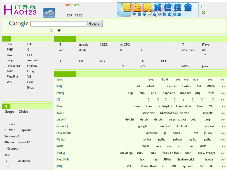Screen dimensions: 227x170
Task: Expand the [C#] row with >> arrow
Action: point(223,86)
